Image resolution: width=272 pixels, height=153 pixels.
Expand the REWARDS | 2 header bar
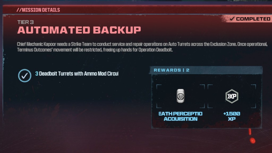point(206,70)
